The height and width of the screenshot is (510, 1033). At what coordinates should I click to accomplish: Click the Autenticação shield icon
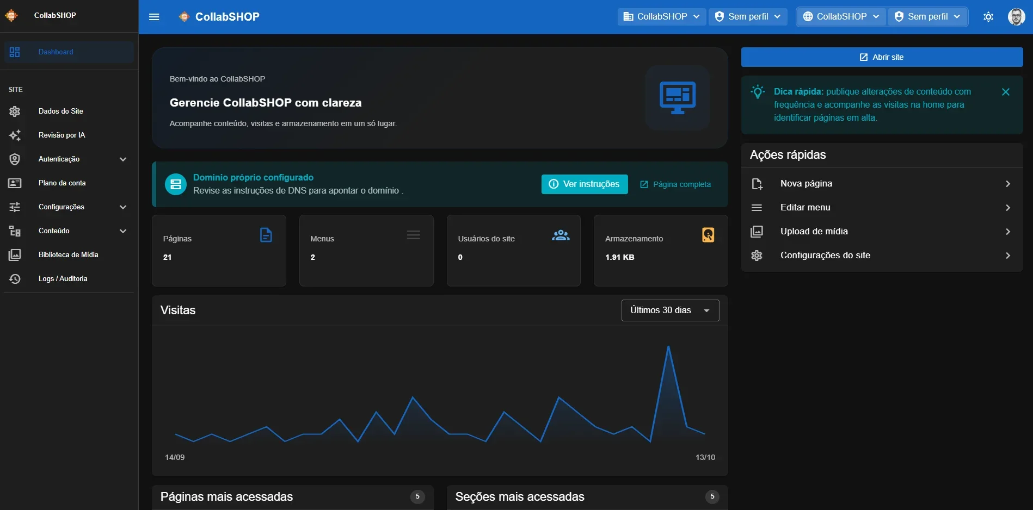(15, 159)
